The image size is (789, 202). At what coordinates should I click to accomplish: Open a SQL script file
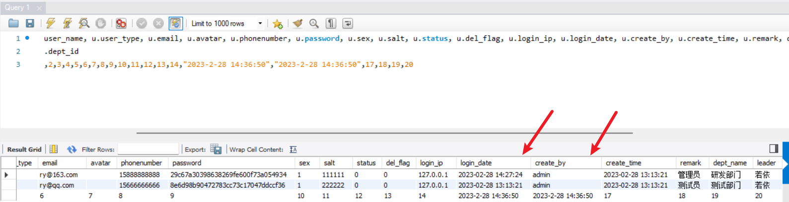(13, 23)
